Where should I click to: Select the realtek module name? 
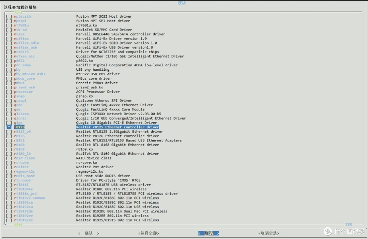tap(21, 167)
